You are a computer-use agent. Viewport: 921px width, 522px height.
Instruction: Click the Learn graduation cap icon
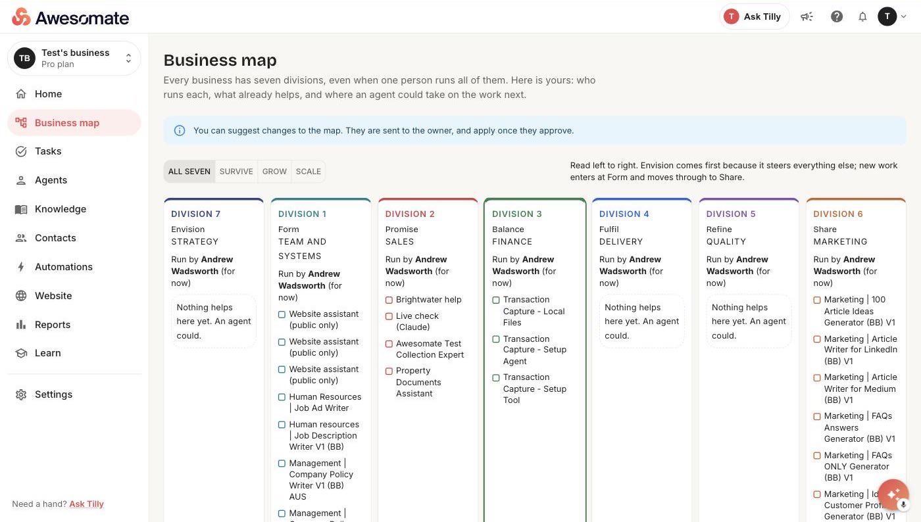[x=21, y=353]
